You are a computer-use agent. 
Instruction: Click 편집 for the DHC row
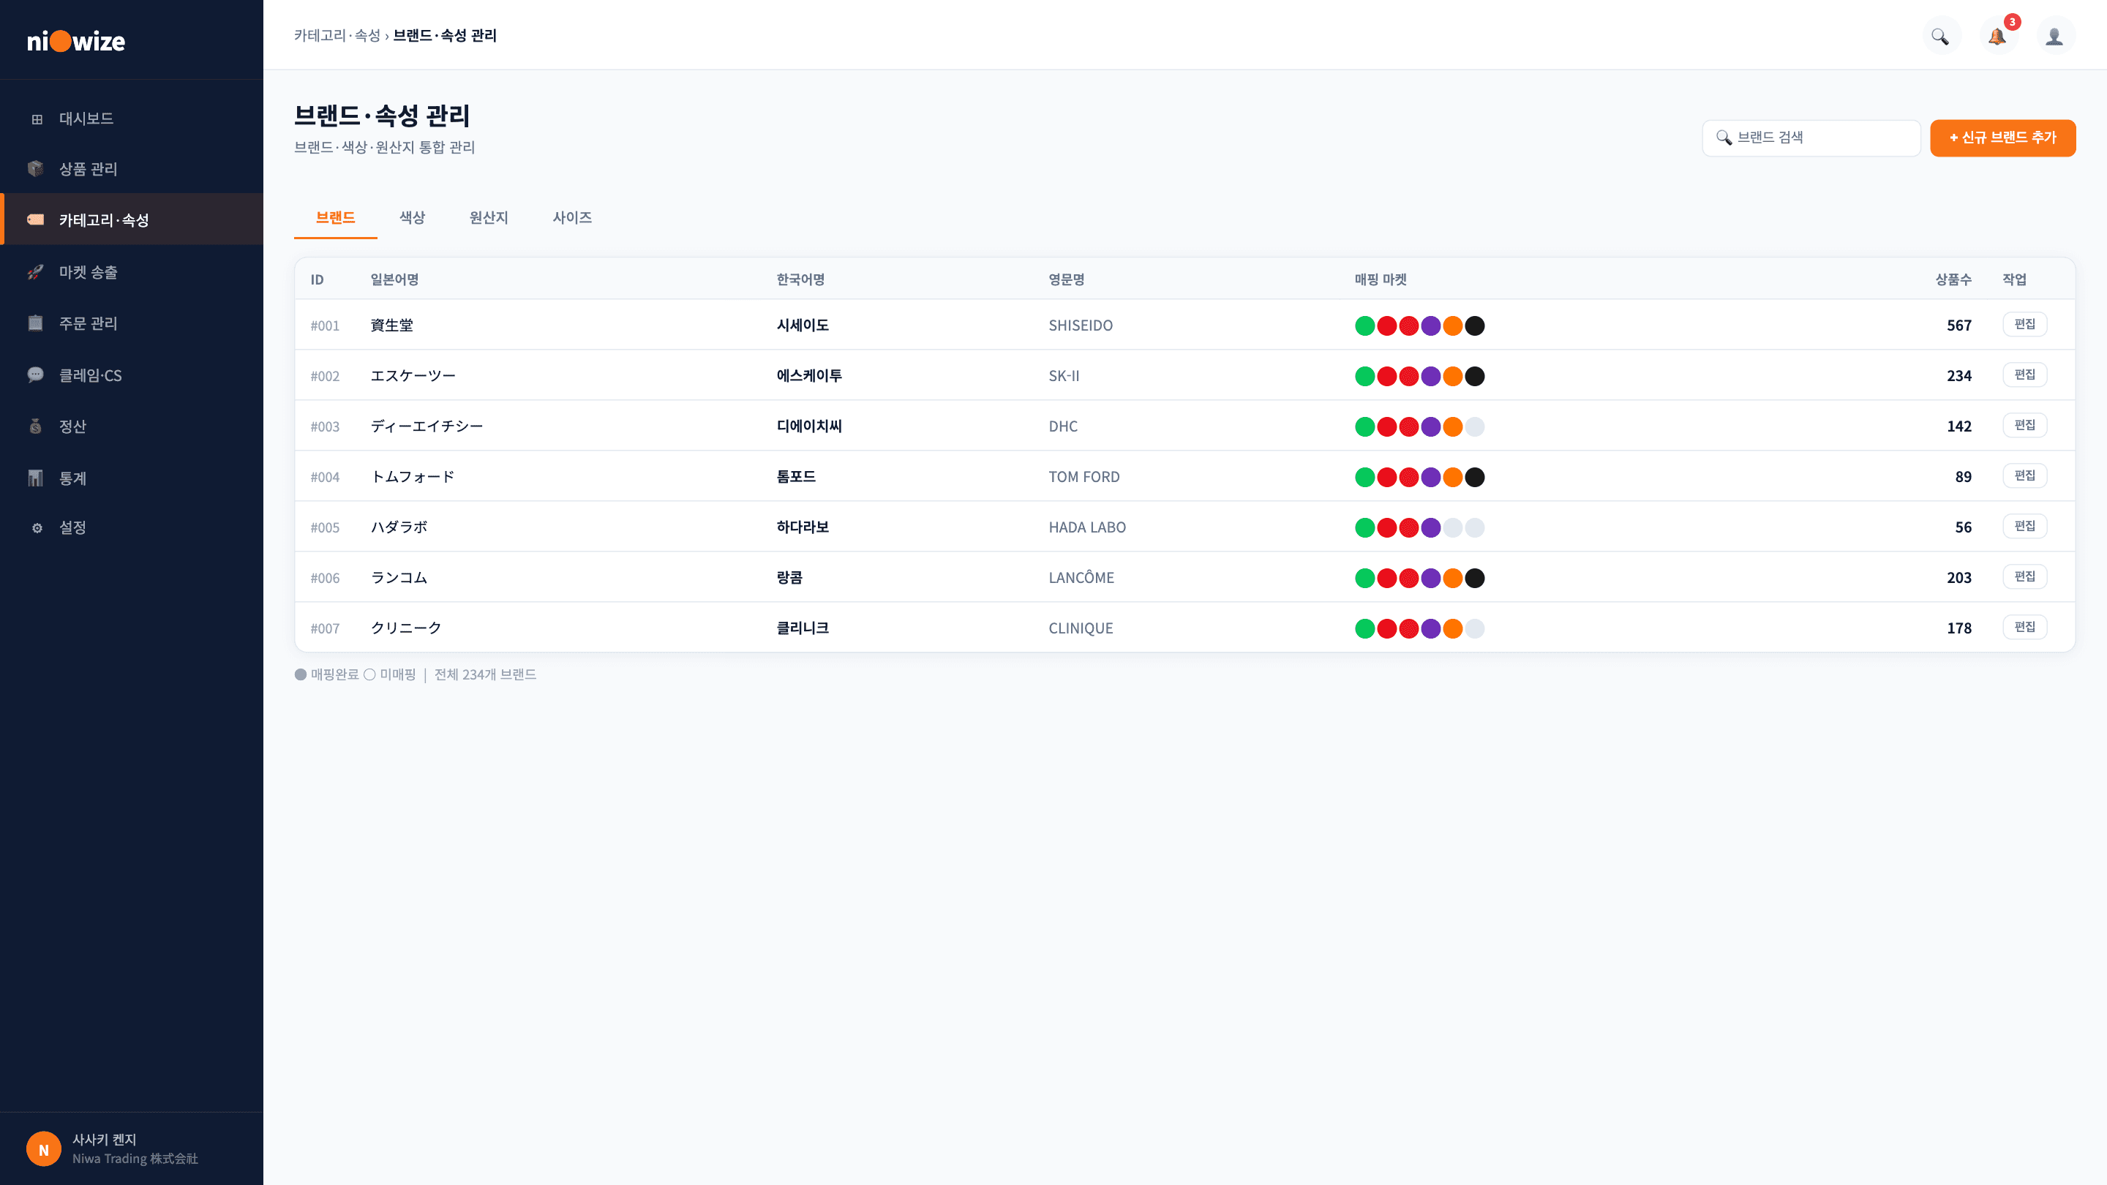click(2025, 425)
